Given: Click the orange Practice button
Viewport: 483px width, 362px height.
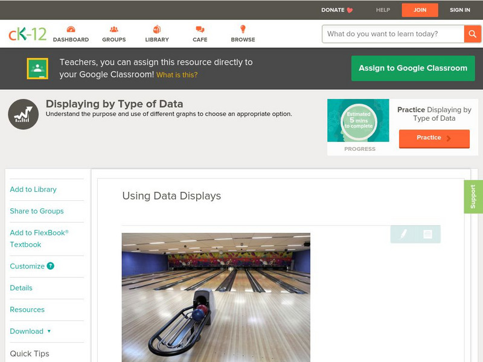Looking at the screenshot, I should coord(433,138).
